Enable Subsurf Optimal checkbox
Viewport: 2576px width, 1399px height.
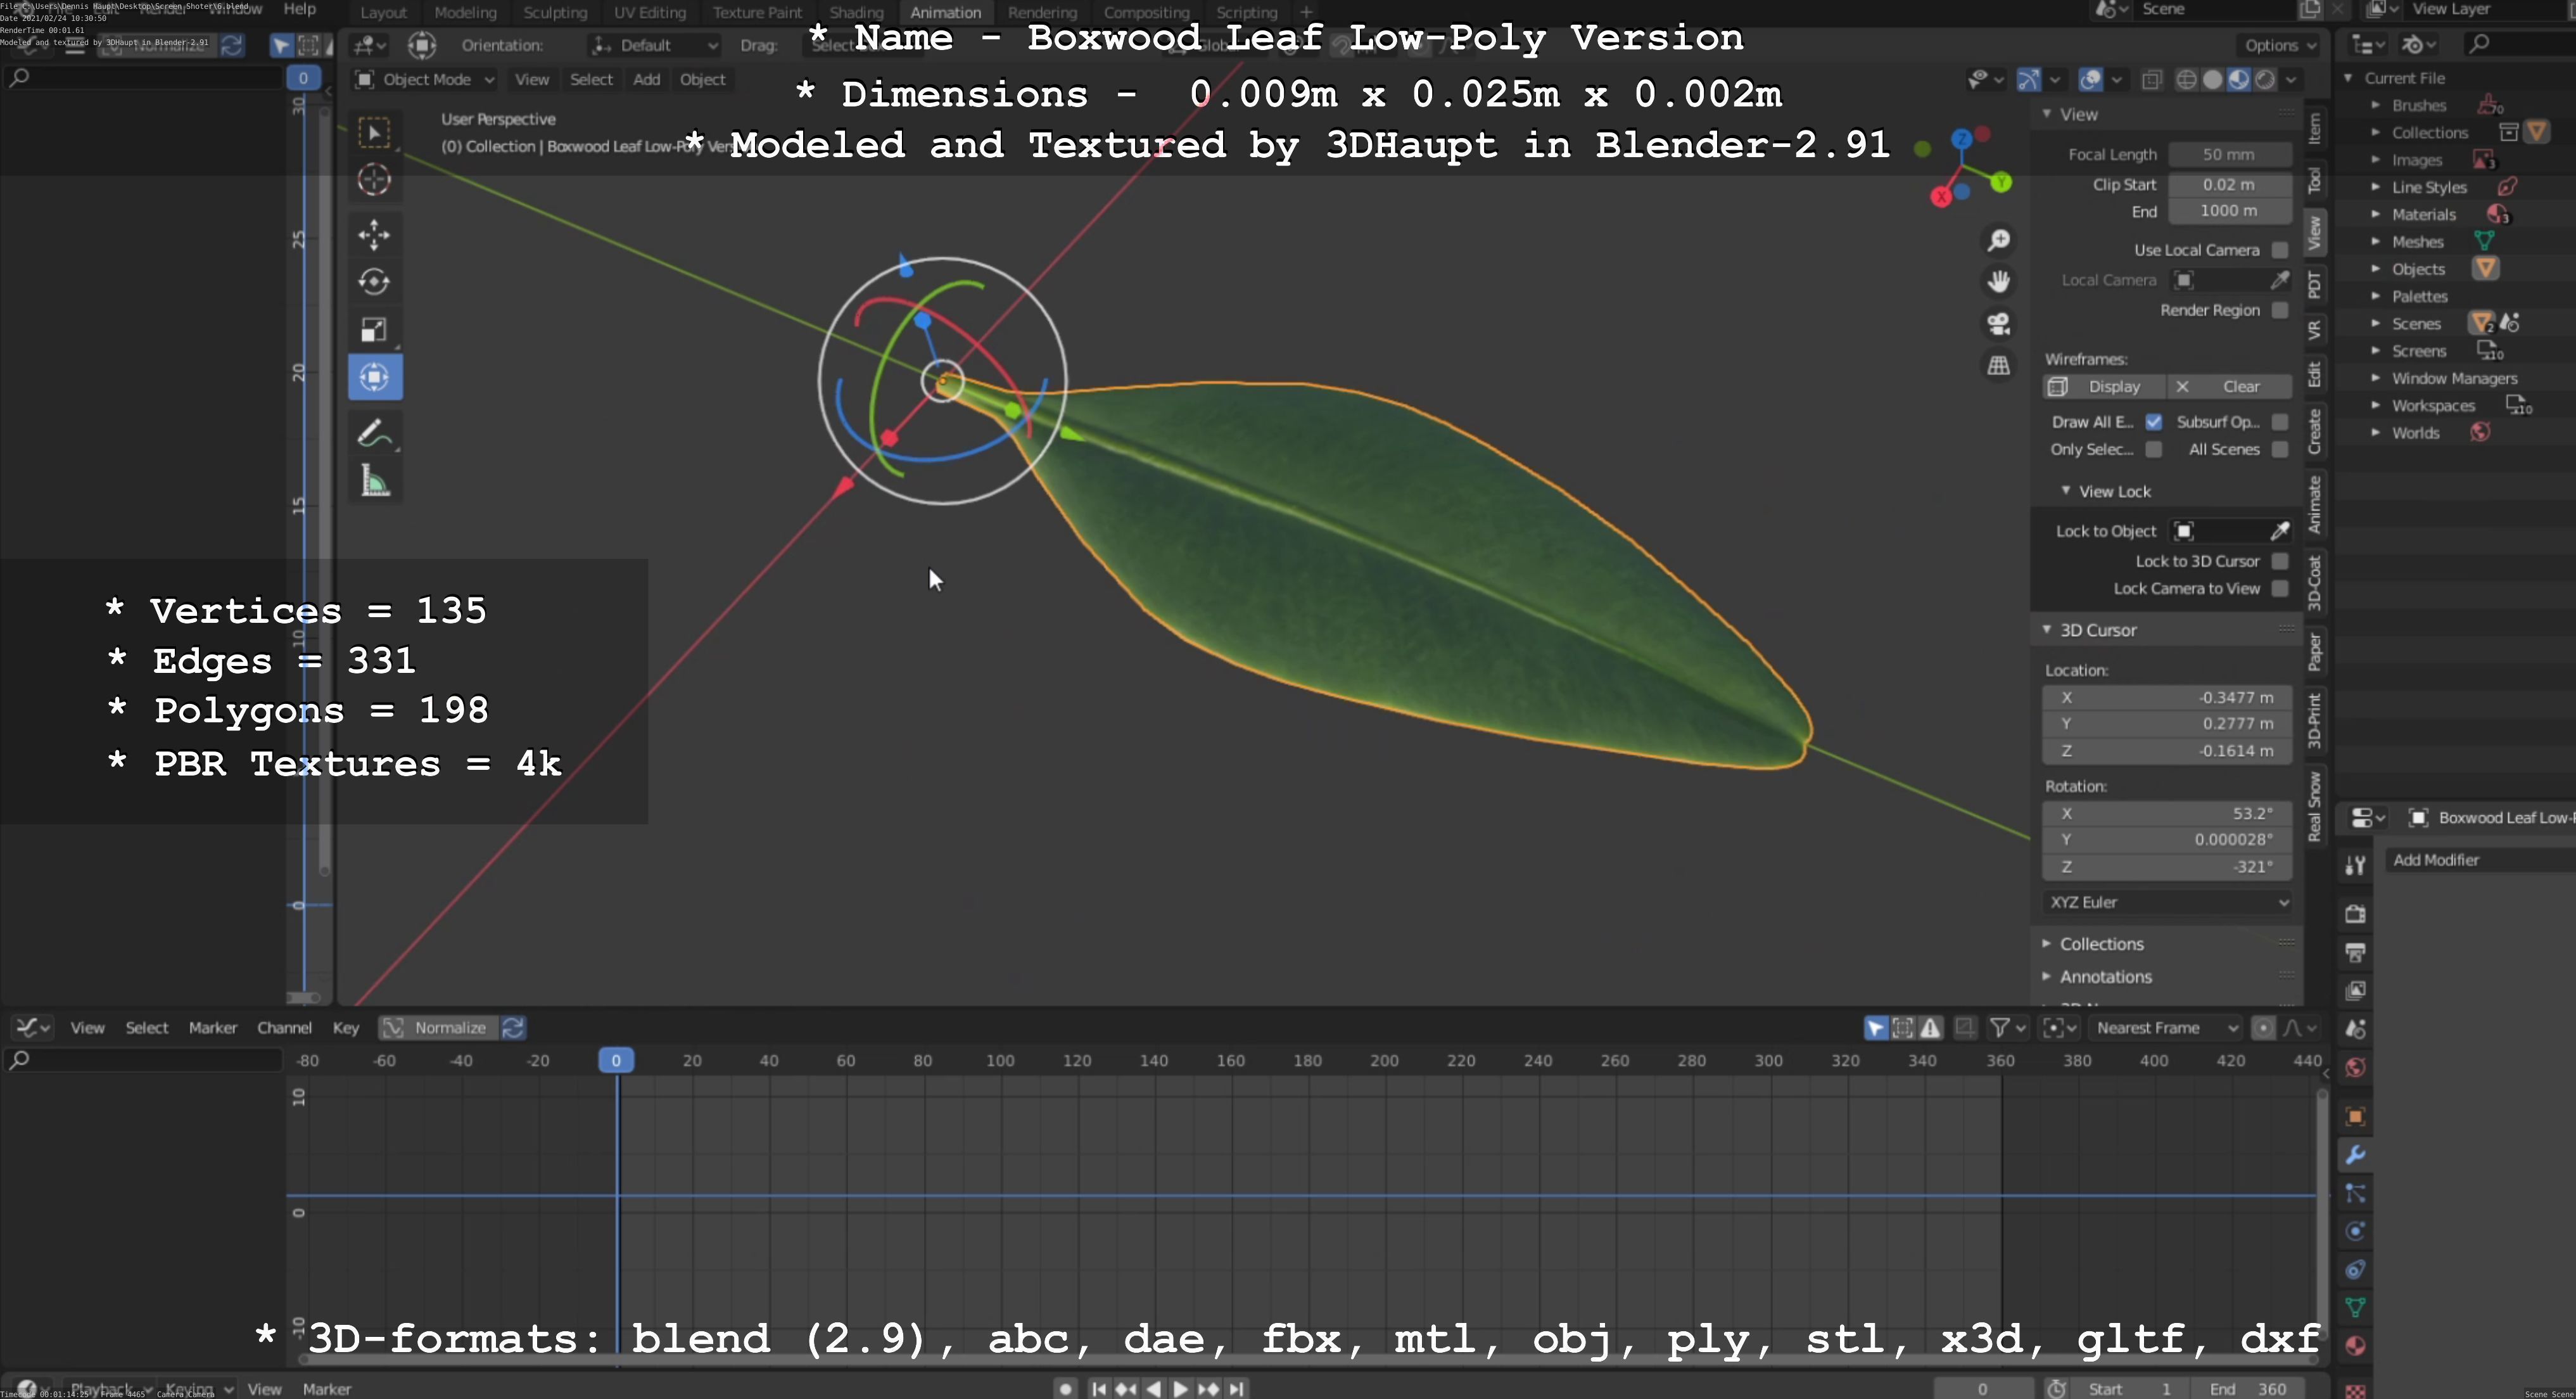pyautogui.click(x=2280, y=422)
